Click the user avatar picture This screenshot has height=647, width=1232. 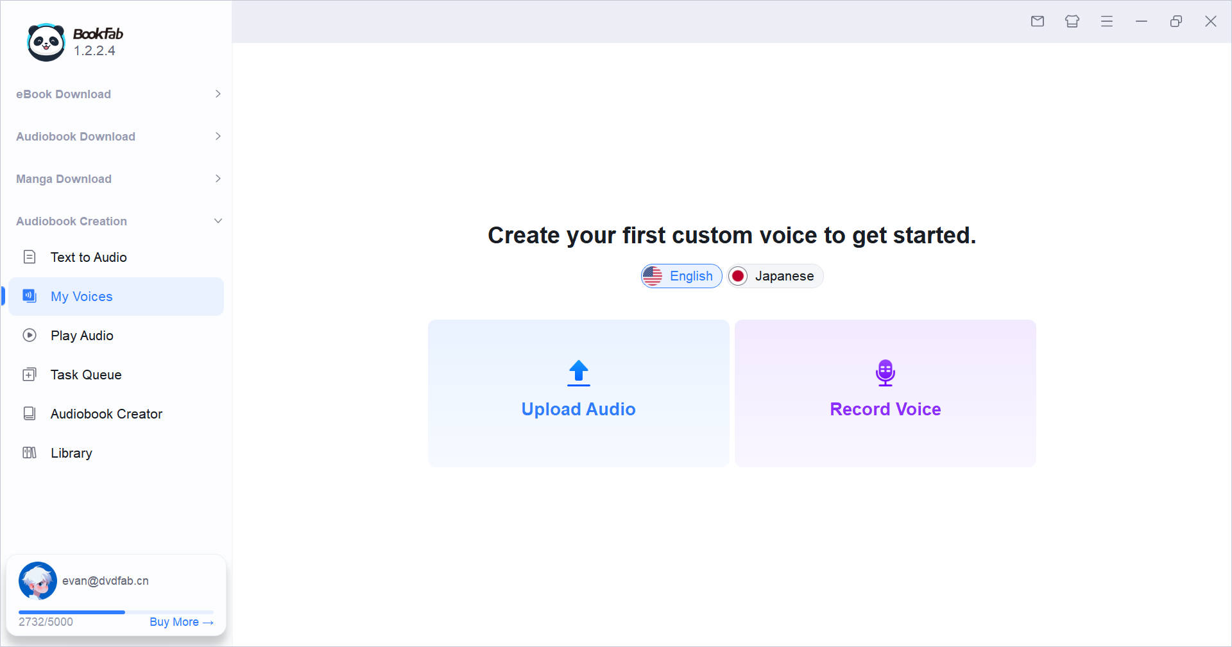(x=37, y=581)
